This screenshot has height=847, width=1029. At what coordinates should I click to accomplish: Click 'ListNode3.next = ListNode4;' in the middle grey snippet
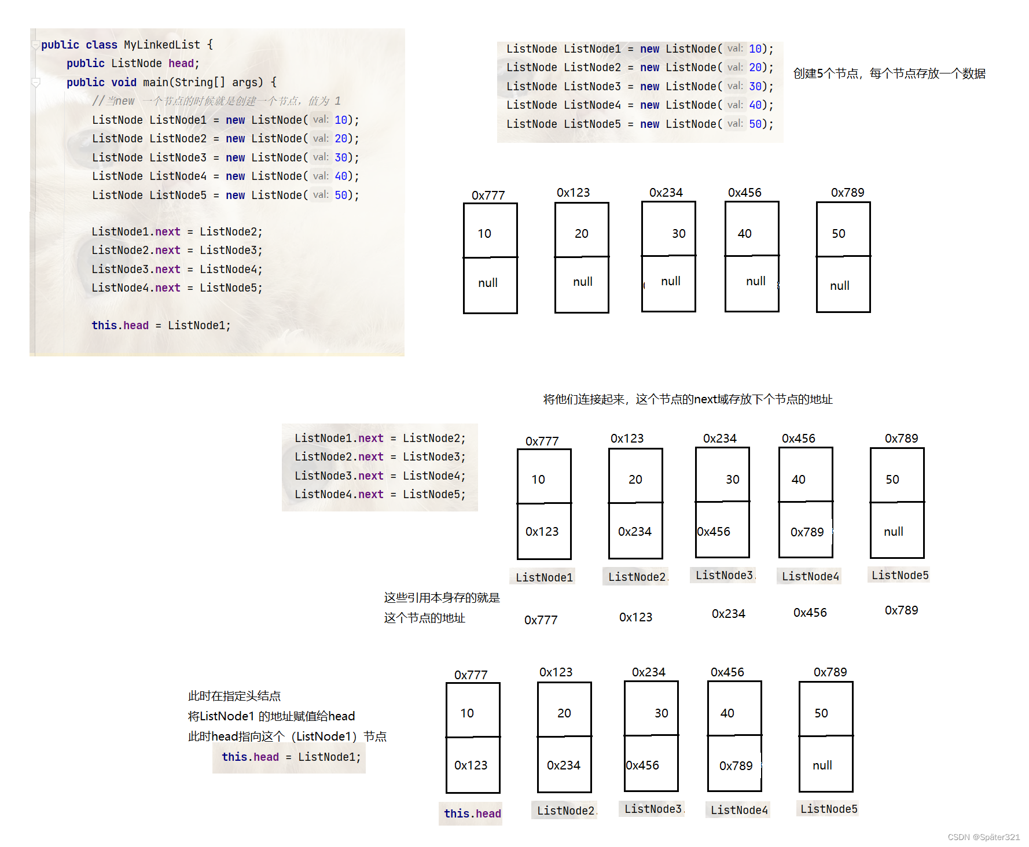(380, 476)
